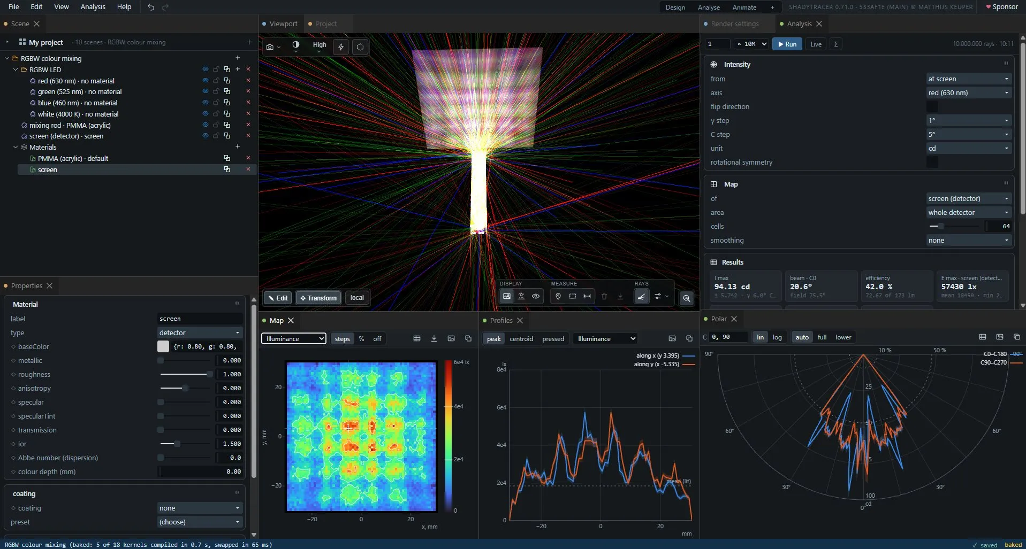Pick the point marker measure tool
The image size is (1026, 549).
click(558, 296)
